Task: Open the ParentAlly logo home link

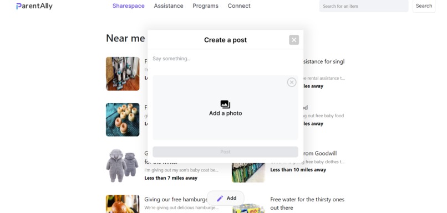Action: pos(34,6)
